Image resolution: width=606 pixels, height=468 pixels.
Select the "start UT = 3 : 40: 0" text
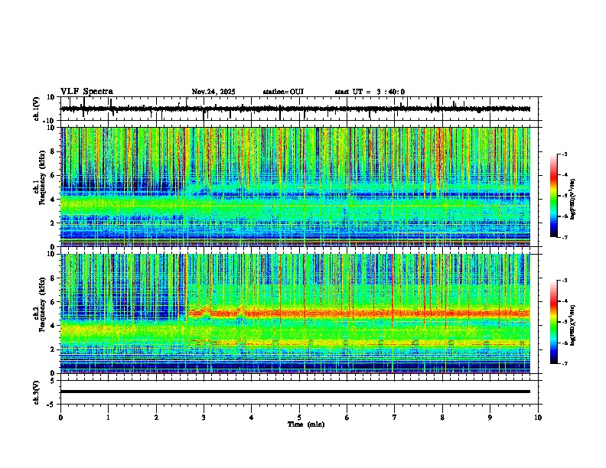click(x=370, y=92)
